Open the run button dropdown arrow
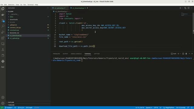Image resolution: width=194 pixels, height=109 pixels. [x=182, y=8]
